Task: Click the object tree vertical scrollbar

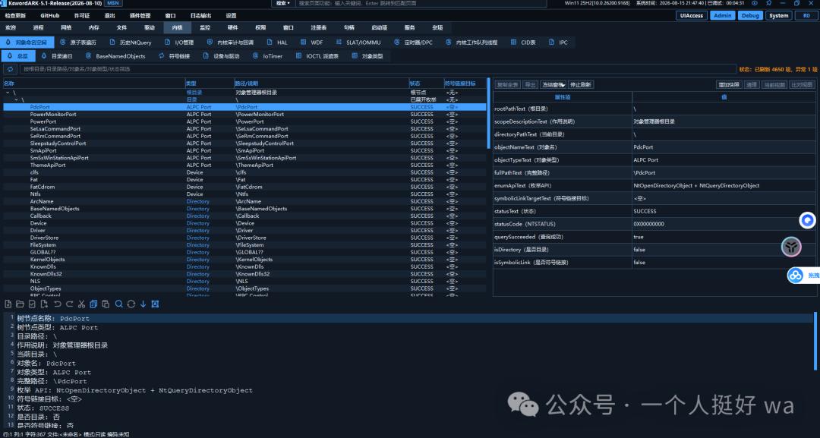Action: pos(489,113)
